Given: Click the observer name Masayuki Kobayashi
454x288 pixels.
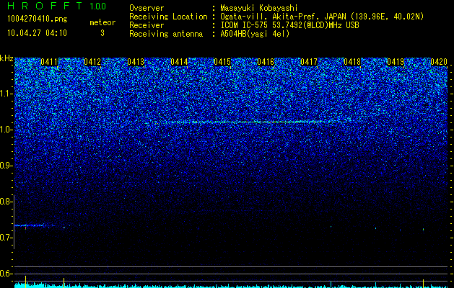Looking at the screenshot, I should coord(259,8).
